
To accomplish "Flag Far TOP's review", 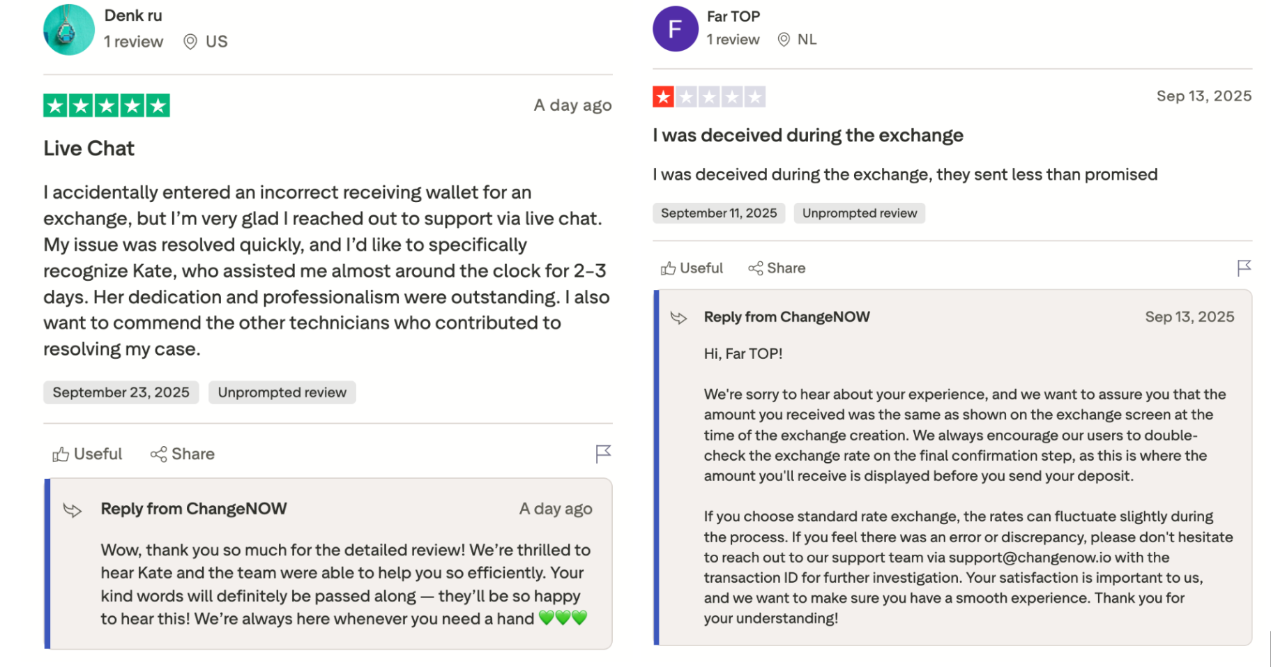I will 1244,268.
